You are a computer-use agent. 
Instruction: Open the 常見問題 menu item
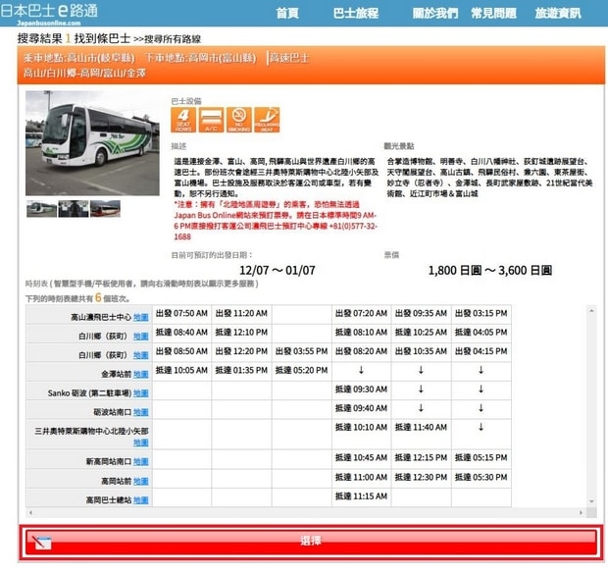click(x=493, y=13)
